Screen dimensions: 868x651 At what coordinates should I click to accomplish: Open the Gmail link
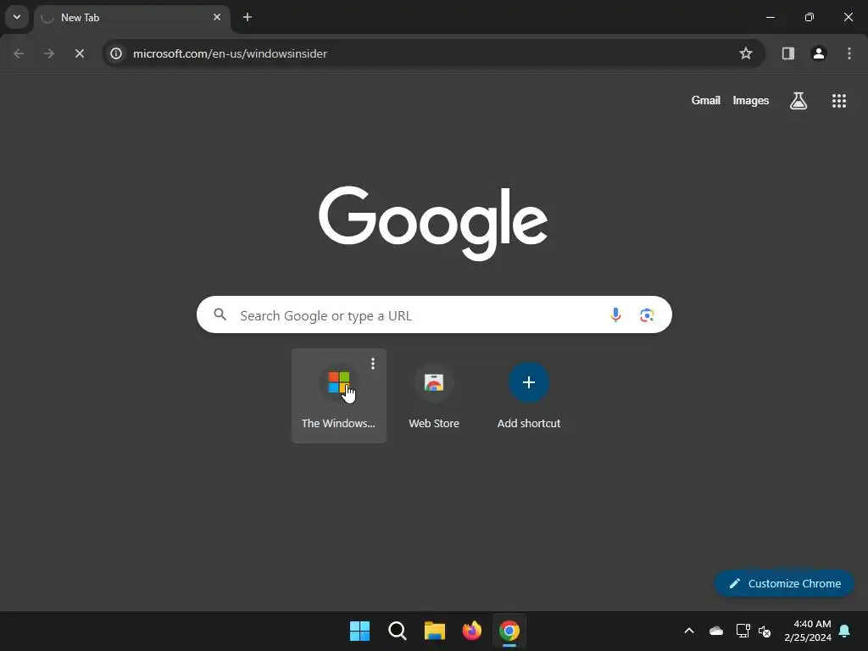tap(706, 100)
